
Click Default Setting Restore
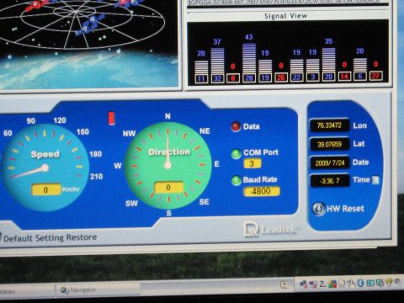(50, 238)
